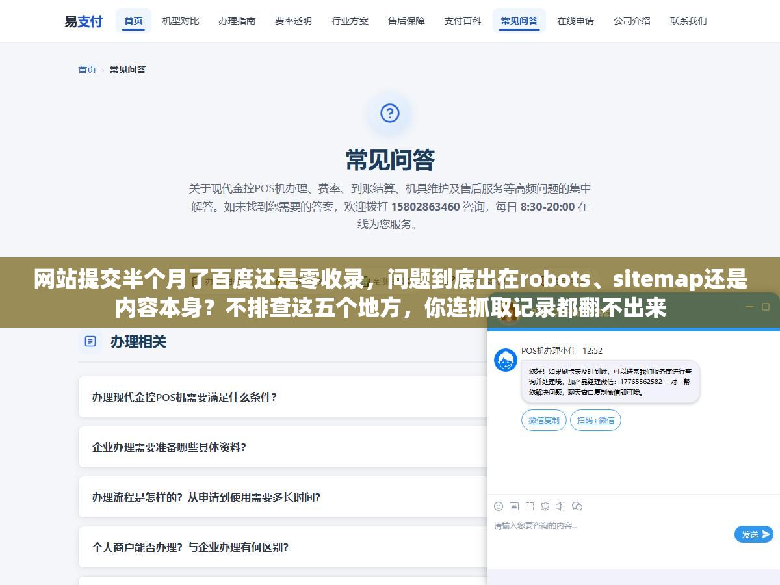Click 联系我们 in the navigation

688,21
